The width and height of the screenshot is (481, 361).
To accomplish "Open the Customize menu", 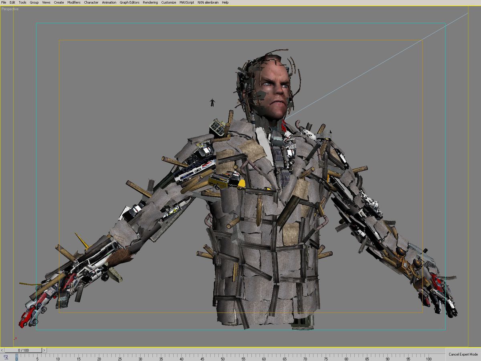I will pyautogui.click(x=168, y=2).
